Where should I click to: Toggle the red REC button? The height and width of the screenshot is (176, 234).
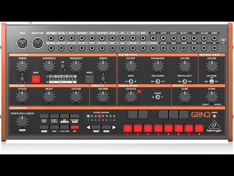[x=75, y=127]
